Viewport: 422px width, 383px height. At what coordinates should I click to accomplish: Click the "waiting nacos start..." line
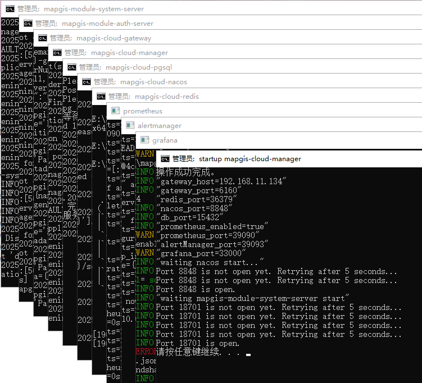pyautogui.click(x=210, y=262)
